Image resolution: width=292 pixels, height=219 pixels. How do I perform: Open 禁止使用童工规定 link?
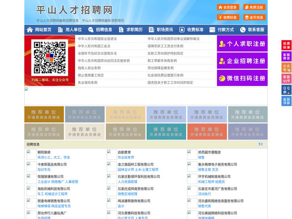click(91, 75)
